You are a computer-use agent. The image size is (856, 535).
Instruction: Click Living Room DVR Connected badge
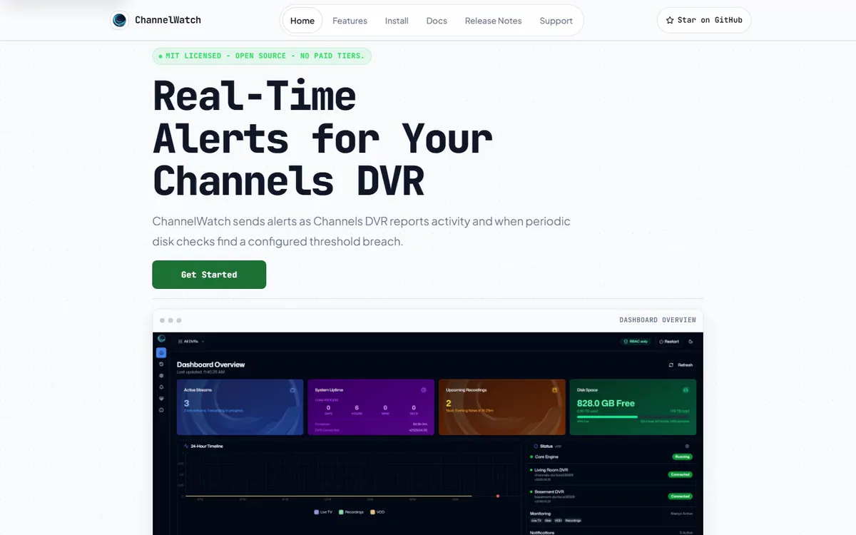click(x=680, y=474)
